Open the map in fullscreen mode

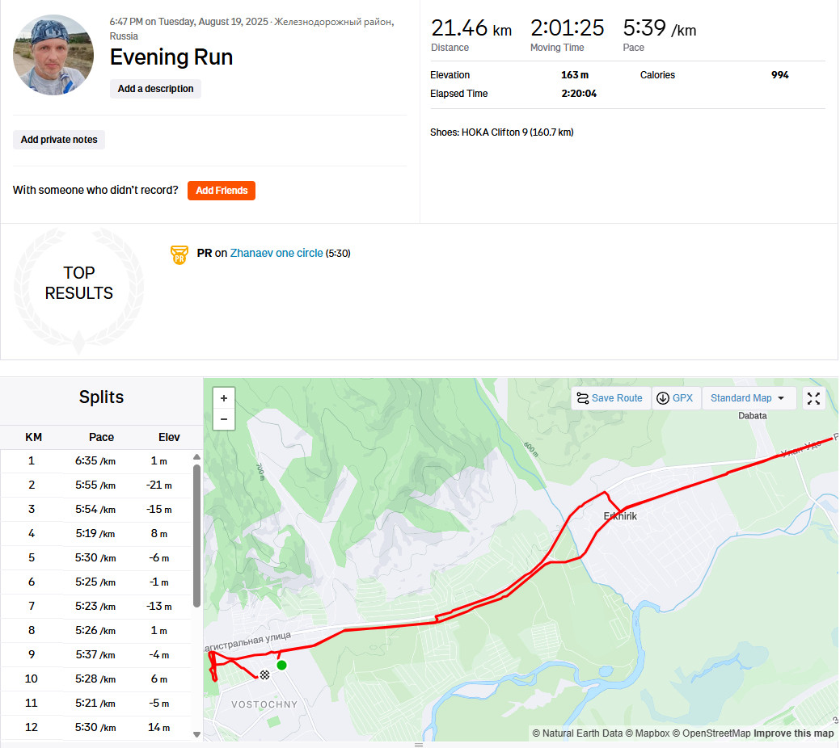(x=813, y=398)
